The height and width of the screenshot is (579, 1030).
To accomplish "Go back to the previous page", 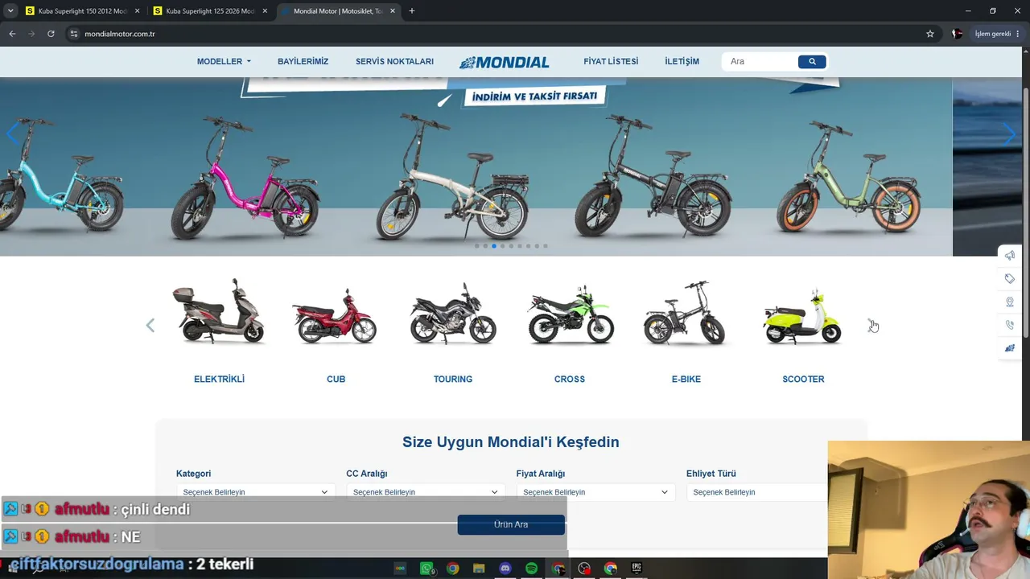I will tap(12, 34).
